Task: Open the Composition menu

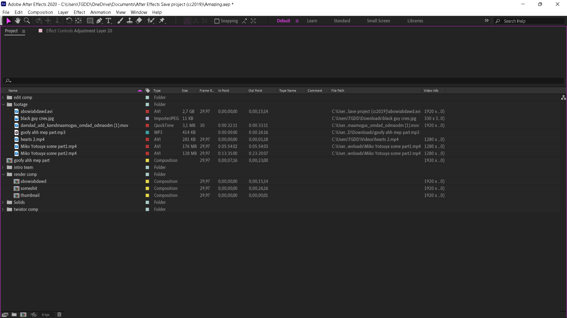Action: (40, 12)
